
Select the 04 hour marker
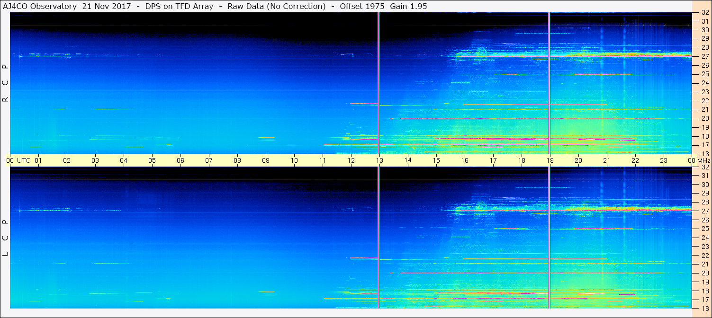click(x=124, y=160)
